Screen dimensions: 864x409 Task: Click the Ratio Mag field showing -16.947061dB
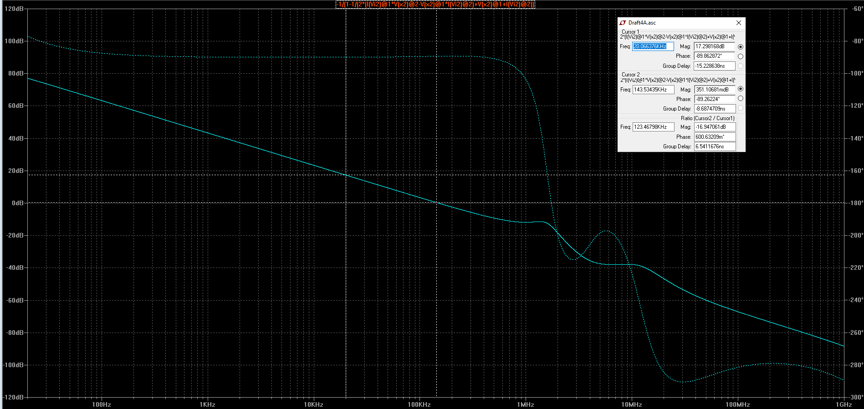pos(715,127)
